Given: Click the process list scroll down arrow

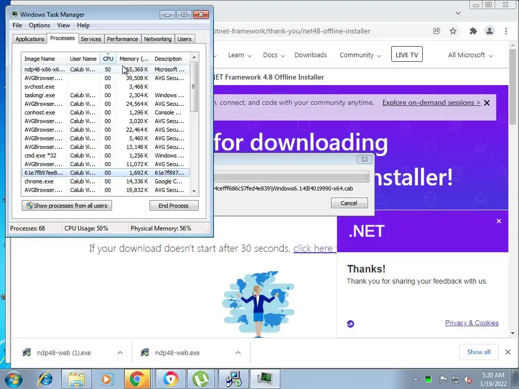Looking at the screenshot, I should point(194,191).
